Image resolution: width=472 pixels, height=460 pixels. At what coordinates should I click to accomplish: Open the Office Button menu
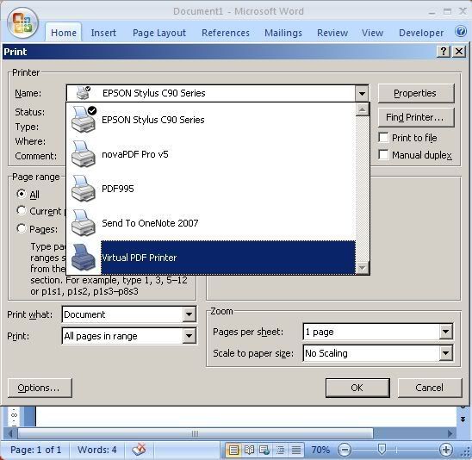[x=23, y=24]
